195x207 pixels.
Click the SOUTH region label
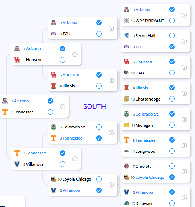(x=95, y=106)
